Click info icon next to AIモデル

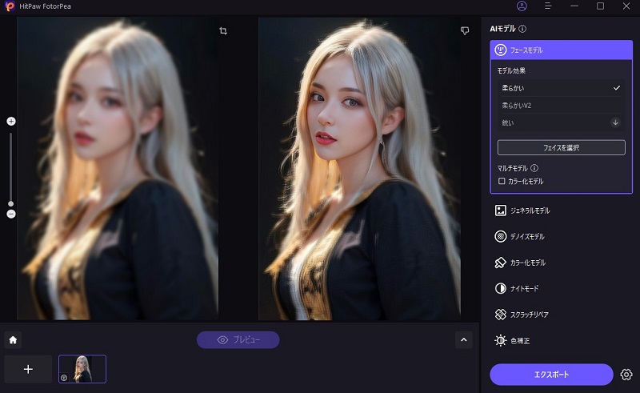(522, 29)
